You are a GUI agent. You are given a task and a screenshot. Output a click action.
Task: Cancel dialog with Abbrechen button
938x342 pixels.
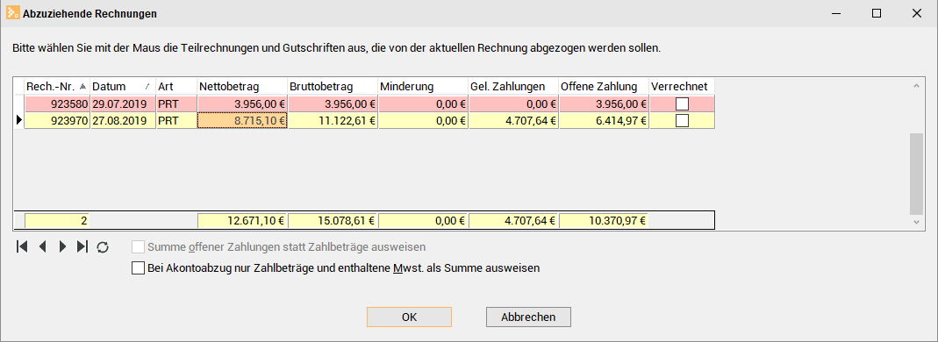(x=528, y=317)
